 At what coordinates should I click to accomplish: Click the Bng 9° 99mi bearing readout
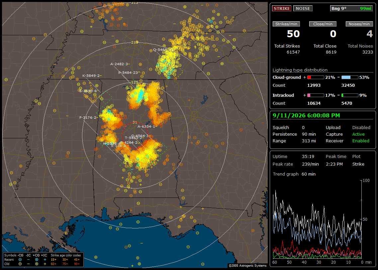[x=351, y=8]
